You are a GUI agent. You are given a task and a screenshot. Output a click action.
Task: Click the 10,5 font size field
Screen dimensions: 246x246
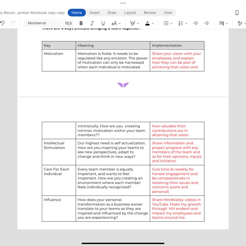(68, 23)
